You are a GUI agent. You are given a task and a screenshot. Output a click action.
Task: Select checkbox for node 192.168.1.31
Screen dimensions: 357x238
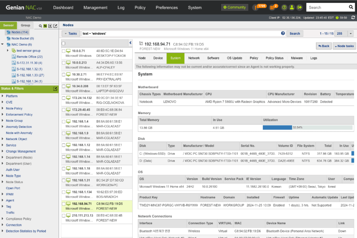click(x=63, y=181)
